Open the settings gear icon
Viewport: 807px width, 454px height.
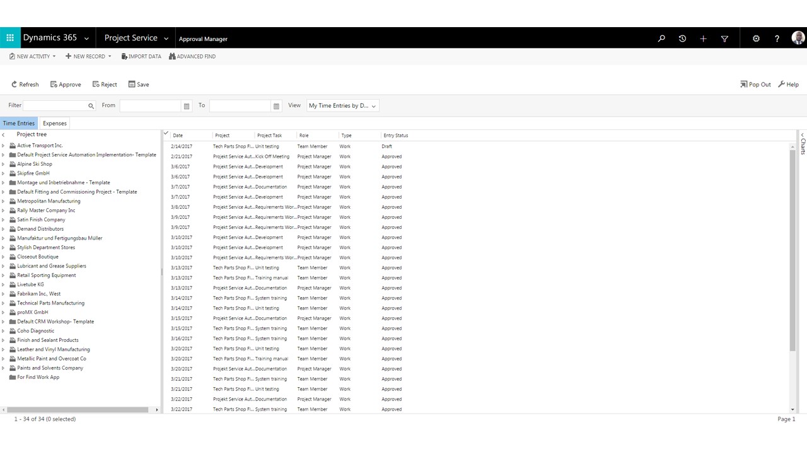point(756,38)
